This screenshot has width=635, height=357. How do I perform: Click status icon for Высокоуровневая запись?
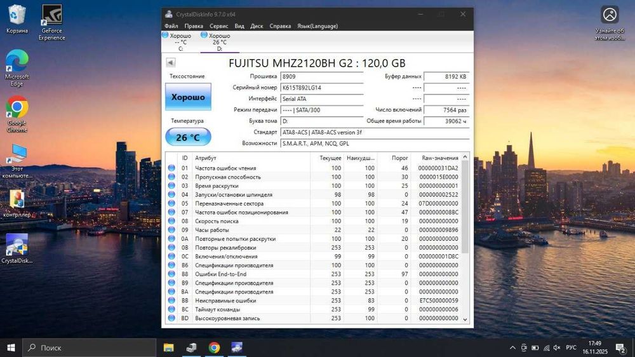pyautogui.click(x=171, y=318)
